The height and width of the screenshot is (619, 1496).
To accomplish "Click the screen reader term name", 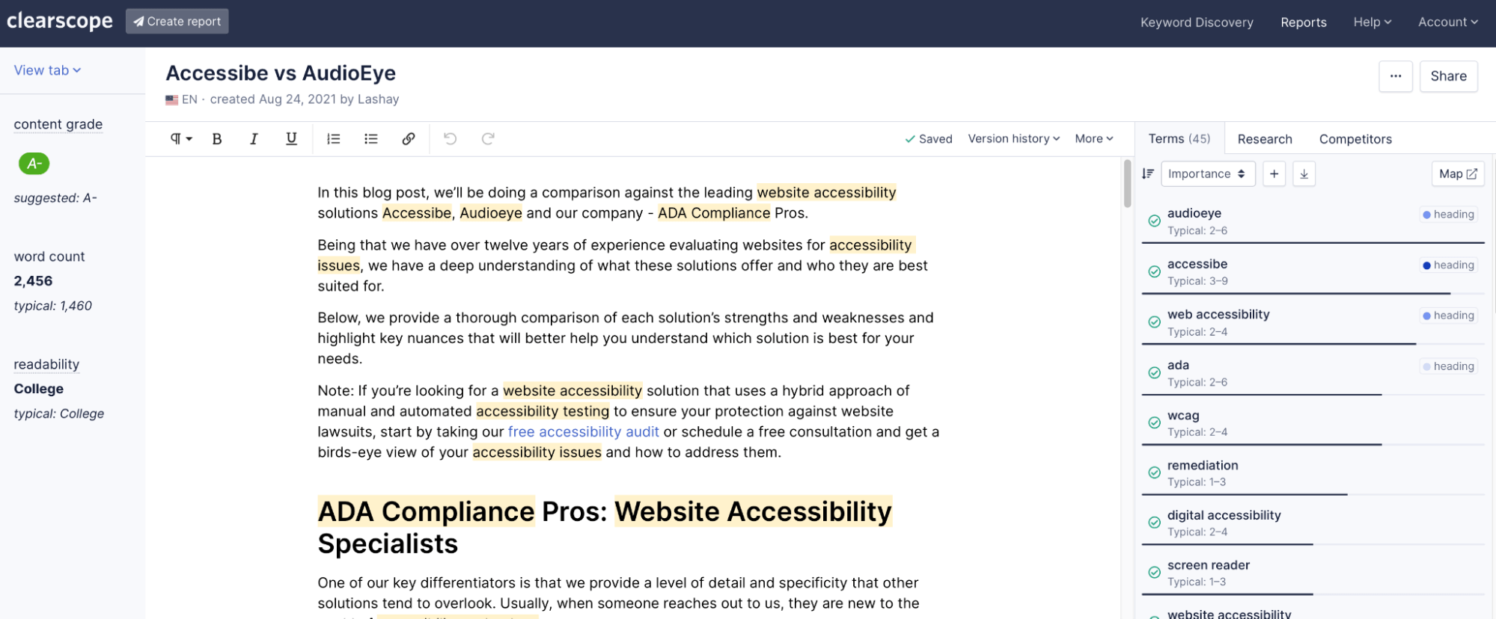I will click(1209, 565).
